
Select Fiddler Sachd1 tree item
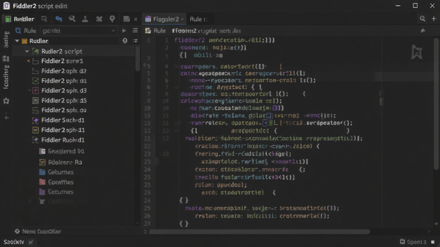(63, 120)
